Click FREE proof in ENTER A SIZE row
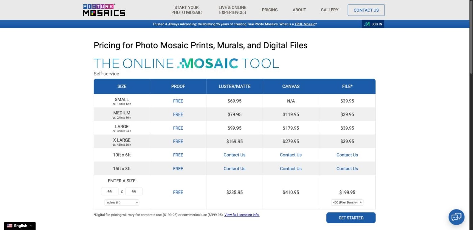This screenshot has height=230, width=473. point(178,192)
